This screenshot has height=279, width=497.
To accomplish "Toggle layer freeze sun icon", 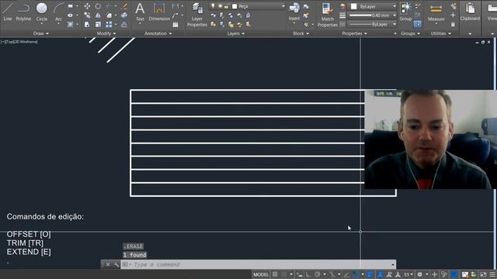I will [220, 6].
